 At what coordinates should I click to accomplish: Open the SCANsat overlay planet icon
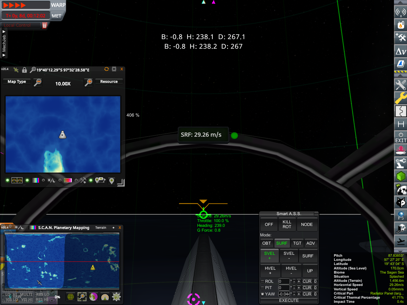pos(93,297)
